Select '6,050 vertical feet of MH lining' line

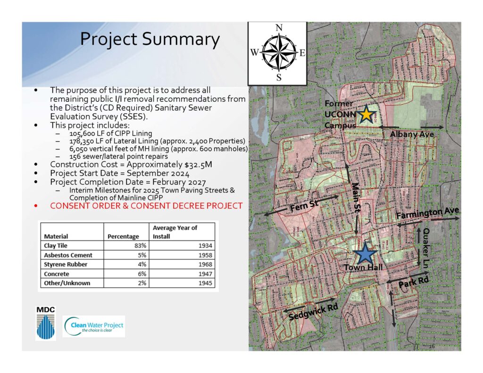[x=158, y=149]
